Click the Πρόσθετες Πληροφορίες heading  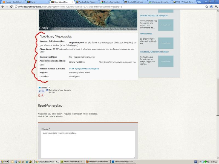pos(56,37)
